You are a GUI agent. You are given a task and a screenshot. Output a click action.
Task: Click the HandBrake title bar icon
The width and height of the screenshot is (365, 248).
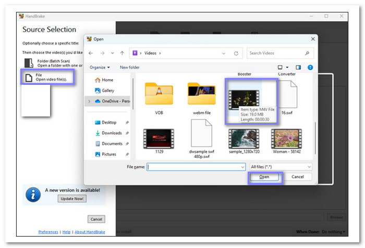coord(21,16)
